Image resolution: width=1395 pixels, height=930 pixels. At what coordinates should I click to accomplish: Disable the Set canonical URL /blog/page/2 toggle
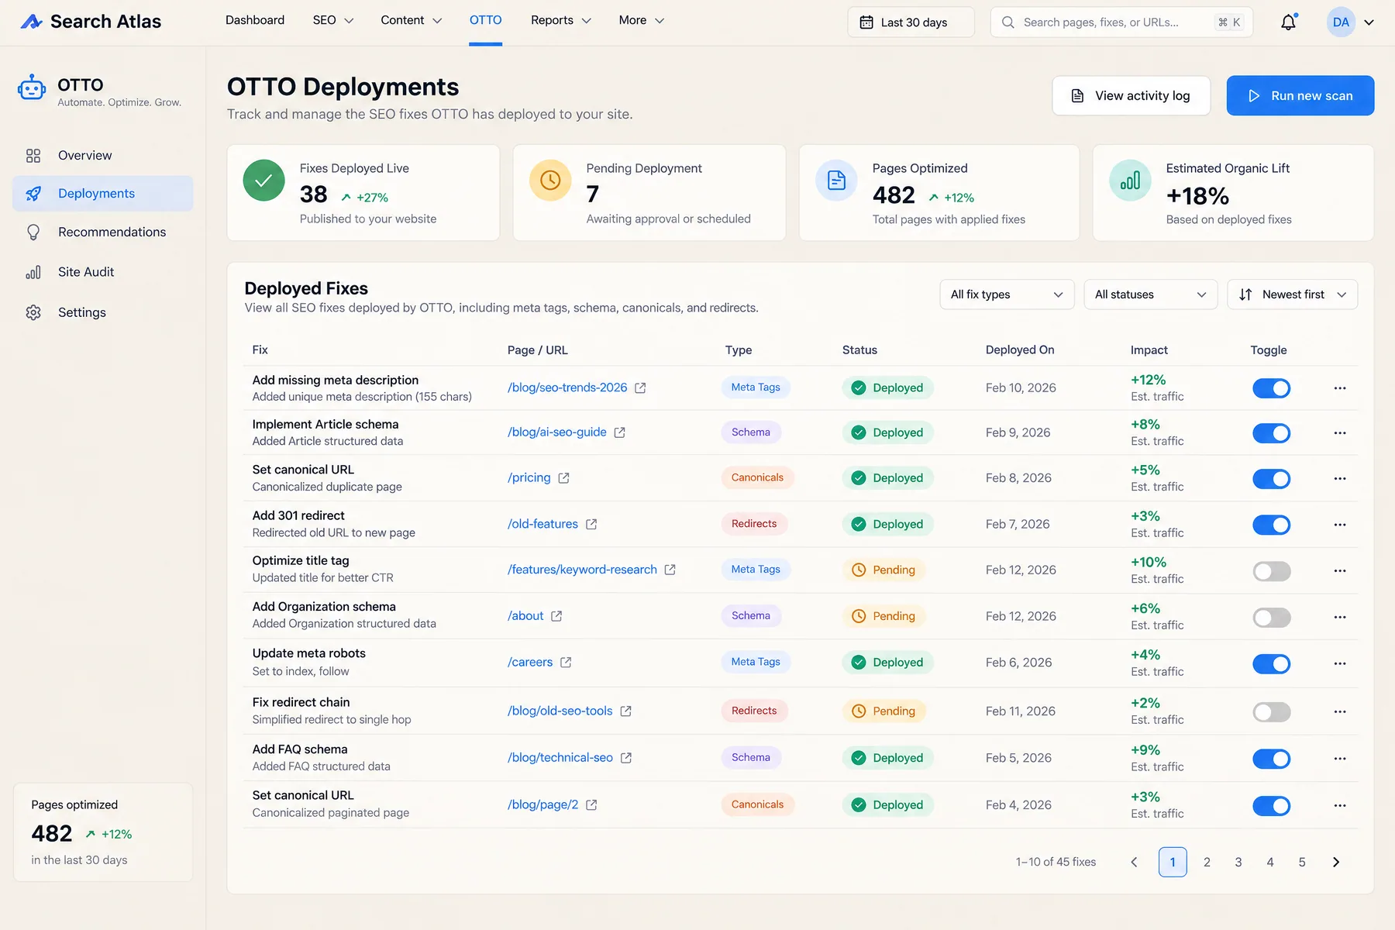tap(1271, 806)
